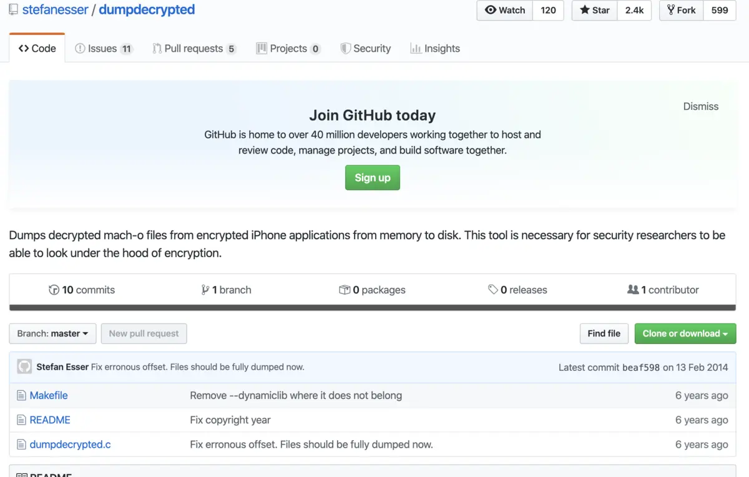Switch to the Code tab
749x477 pixels.
click(x=37, y=48)
